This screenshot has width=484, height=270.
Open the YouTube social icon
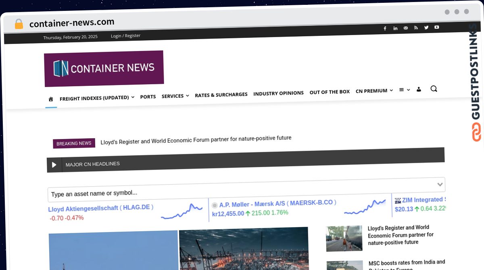(437, 27)
